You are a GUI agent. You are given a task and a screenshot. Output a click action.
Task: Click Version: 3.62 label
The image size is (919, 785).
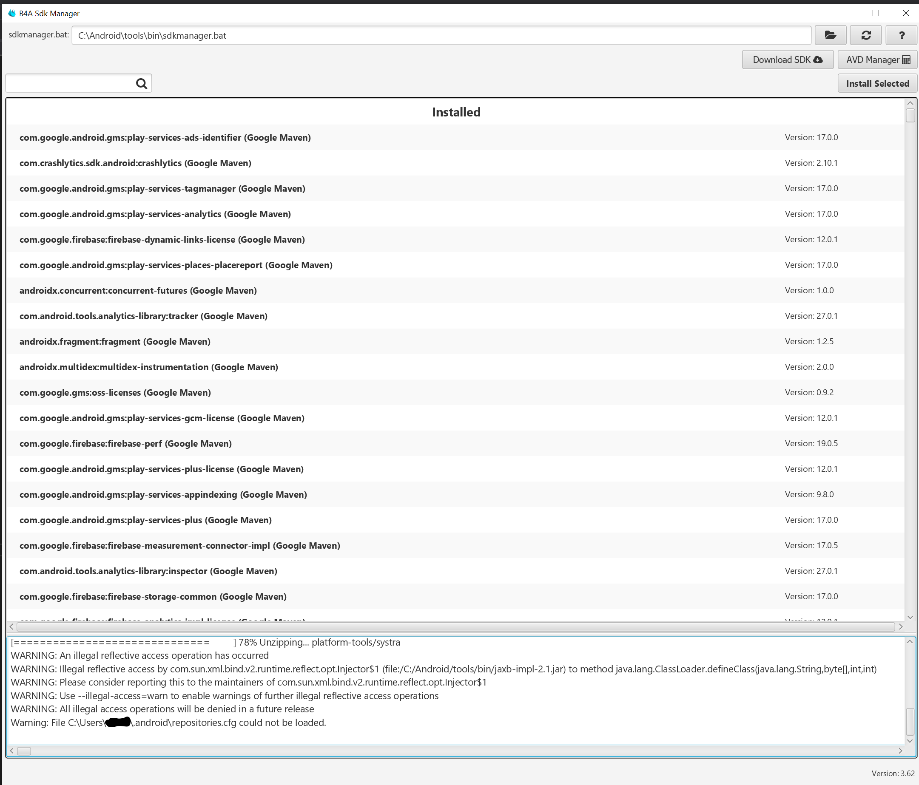coord(893,773)
